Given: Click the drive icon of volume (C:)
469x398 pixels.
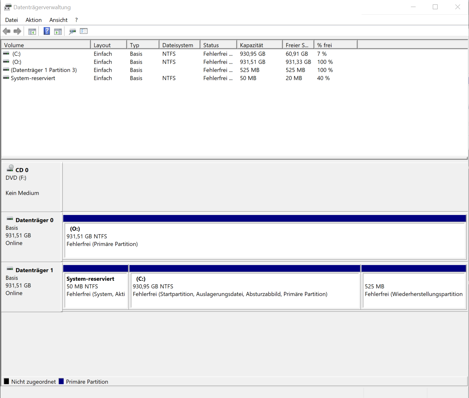Looking at the screenshot, I should click(6, 53).
